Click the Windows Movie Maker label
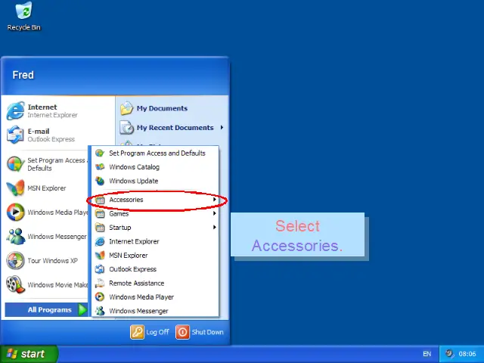Image resolution: width=484 pixels, height=363 pixels. coord(57,285)
